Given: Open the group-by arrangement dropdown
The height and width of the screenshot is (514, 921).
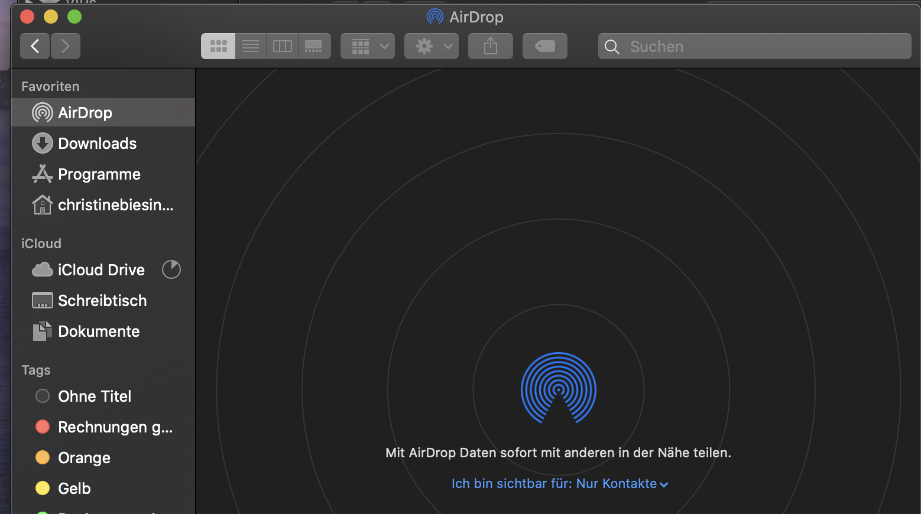Looking at the screenshot, I should coord(368,46).
